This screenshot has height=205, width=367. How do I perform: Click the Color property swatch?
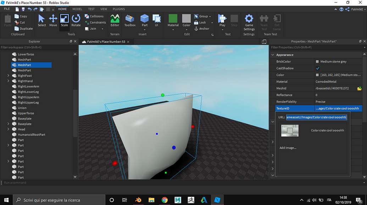317,75
